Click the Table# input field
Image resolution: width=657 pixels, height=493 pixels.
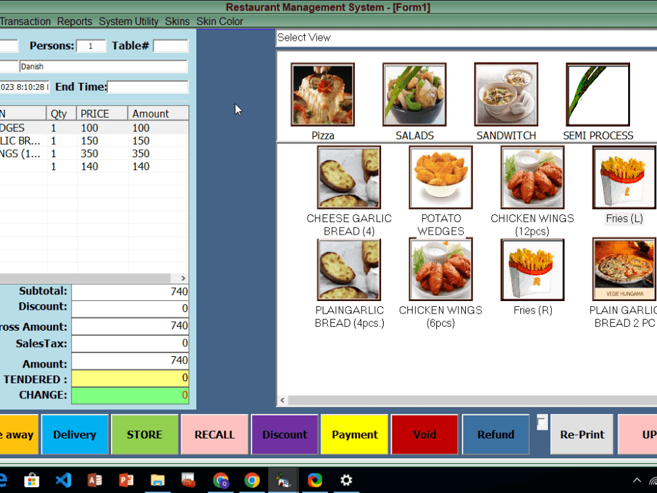click(171, 45)
